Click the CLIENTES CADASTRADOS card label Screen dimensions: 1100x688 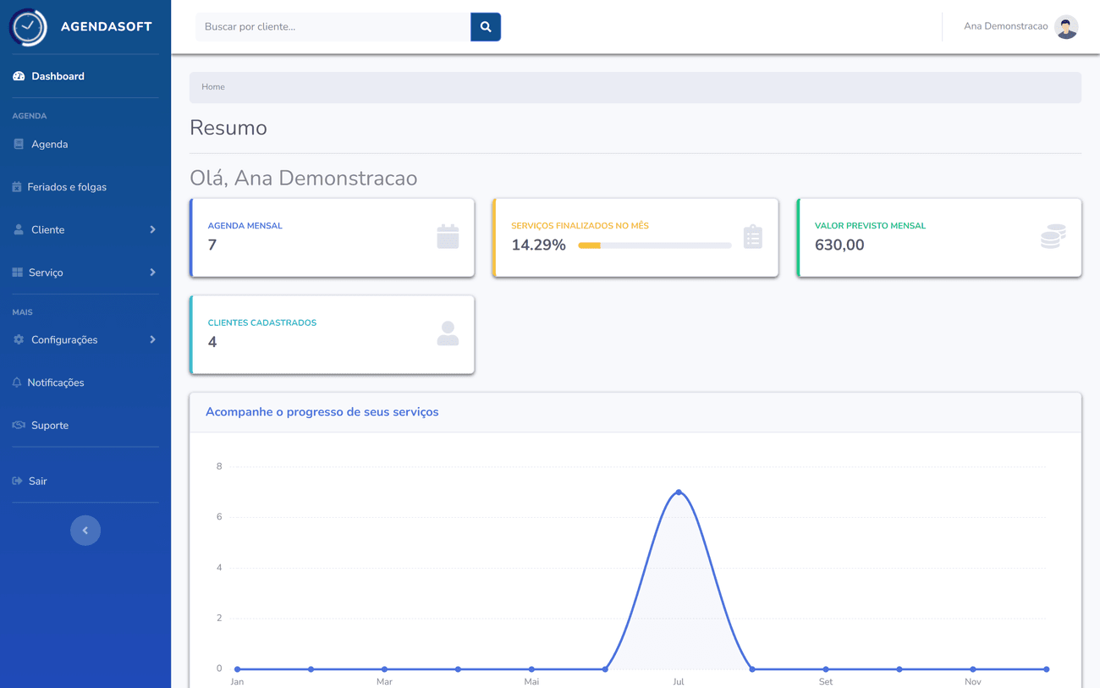[x=262, y=322]
